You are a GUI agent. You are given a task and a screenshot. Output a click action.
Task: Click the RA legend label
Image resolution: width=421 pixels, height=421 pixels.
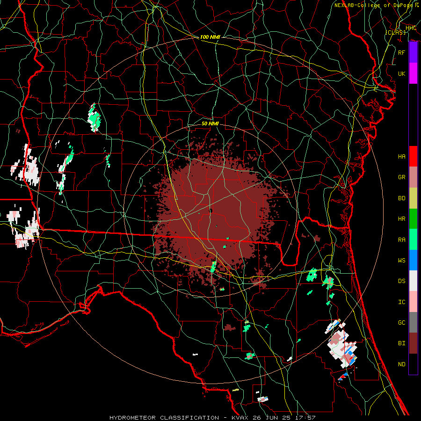tap(401, 240)
